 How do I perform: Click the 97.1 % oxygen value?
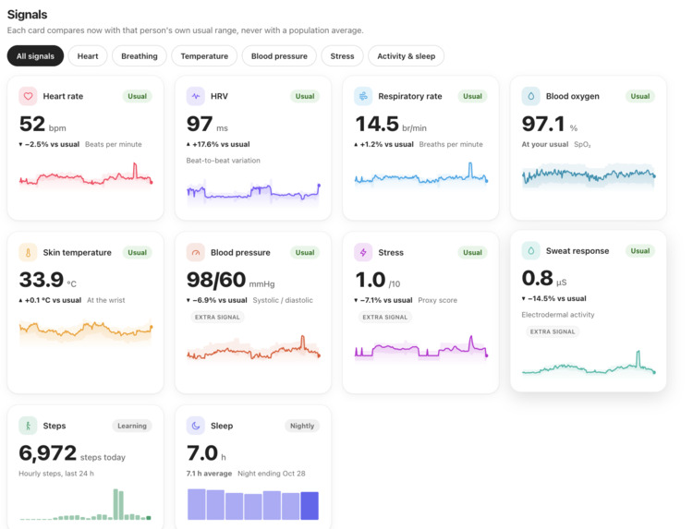coord(550,124)
